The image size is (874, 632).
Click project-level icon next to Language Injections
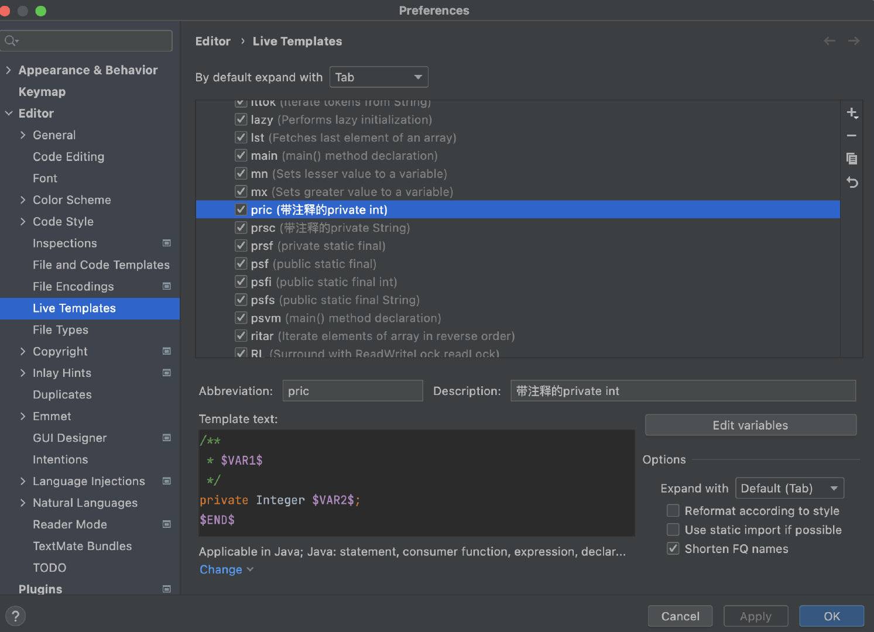coord(167,481)
